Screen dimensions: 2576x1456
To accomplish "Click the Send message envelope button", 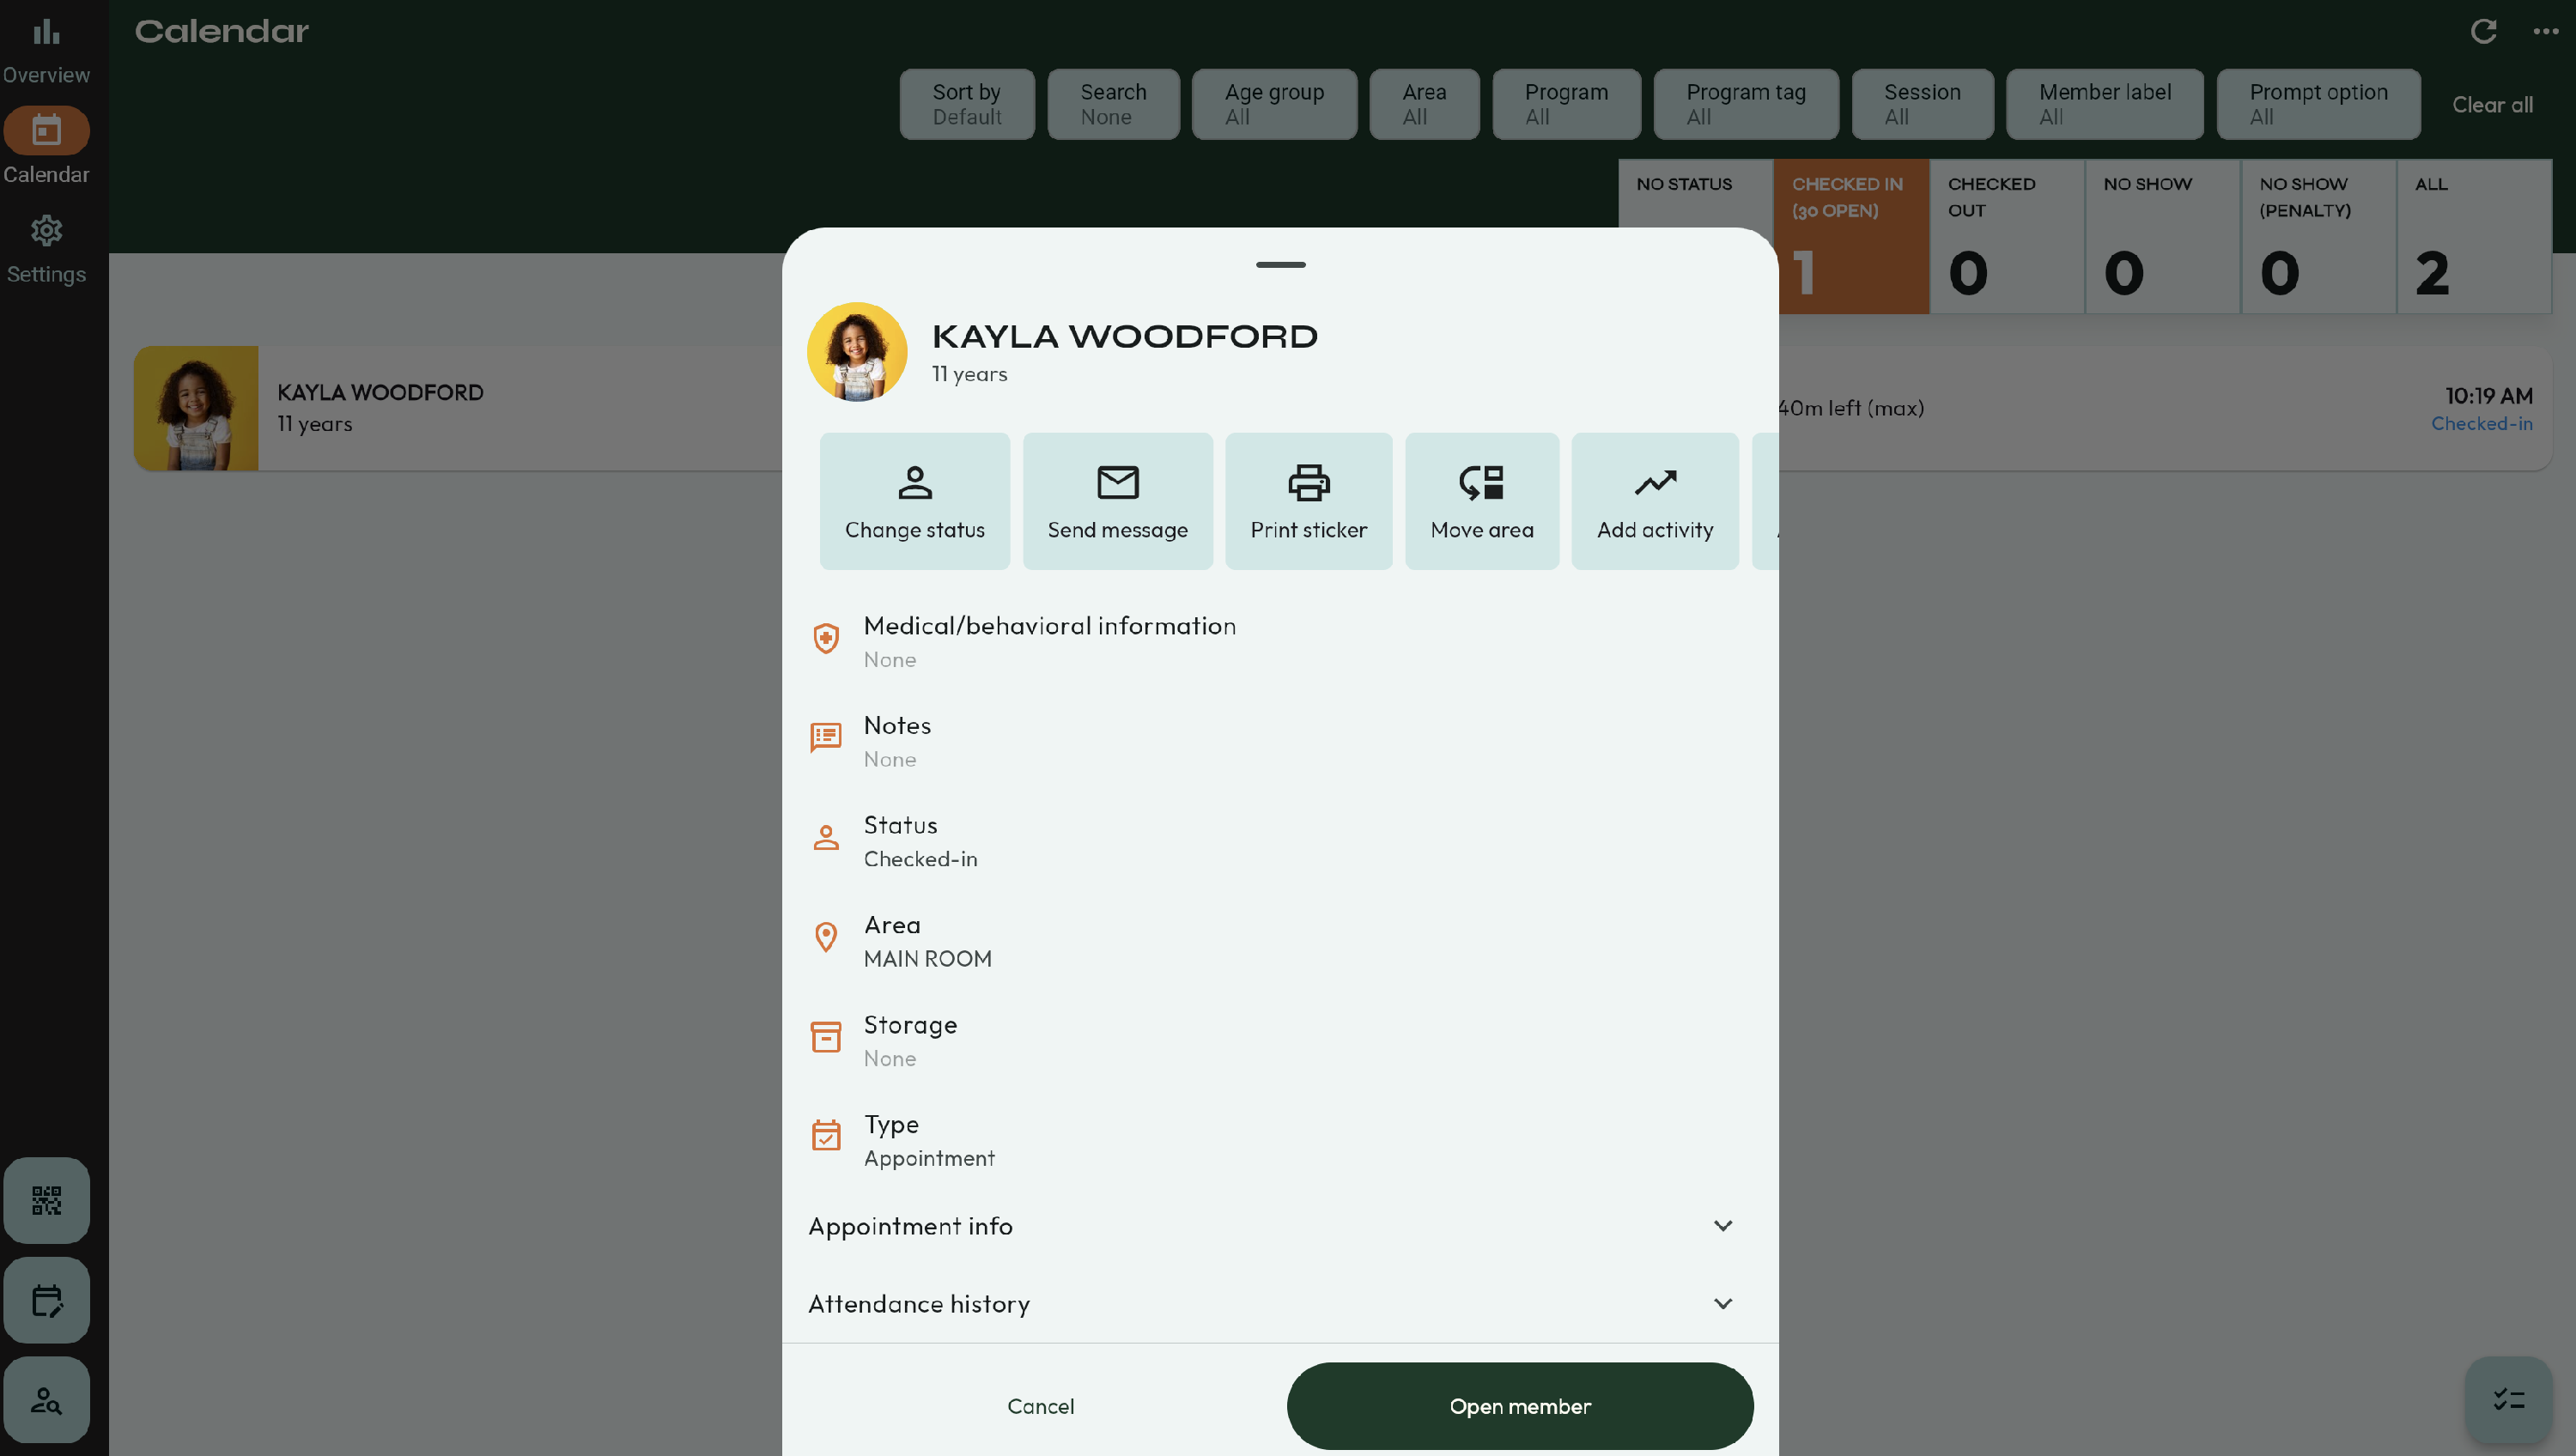I will (x=1117, y=501).
